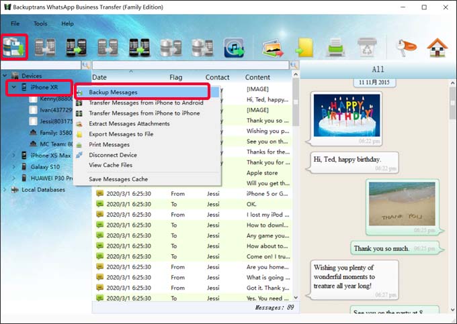Select the Jessi contact under iPhone XR
The image size is (457, 324).
(x=56, y=121)
